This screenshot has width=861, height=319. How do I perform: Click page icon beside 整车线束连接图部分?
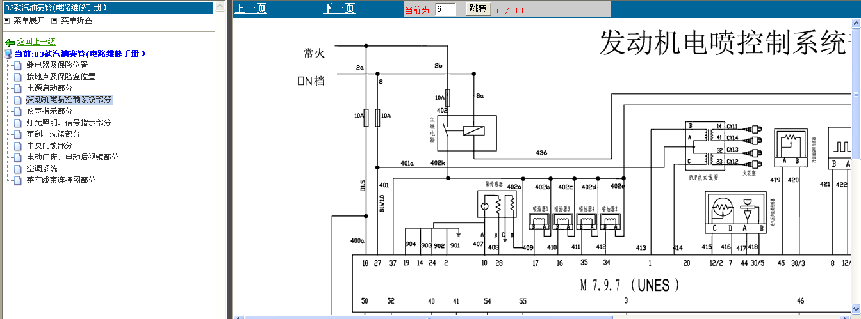[x=17, y=180]
